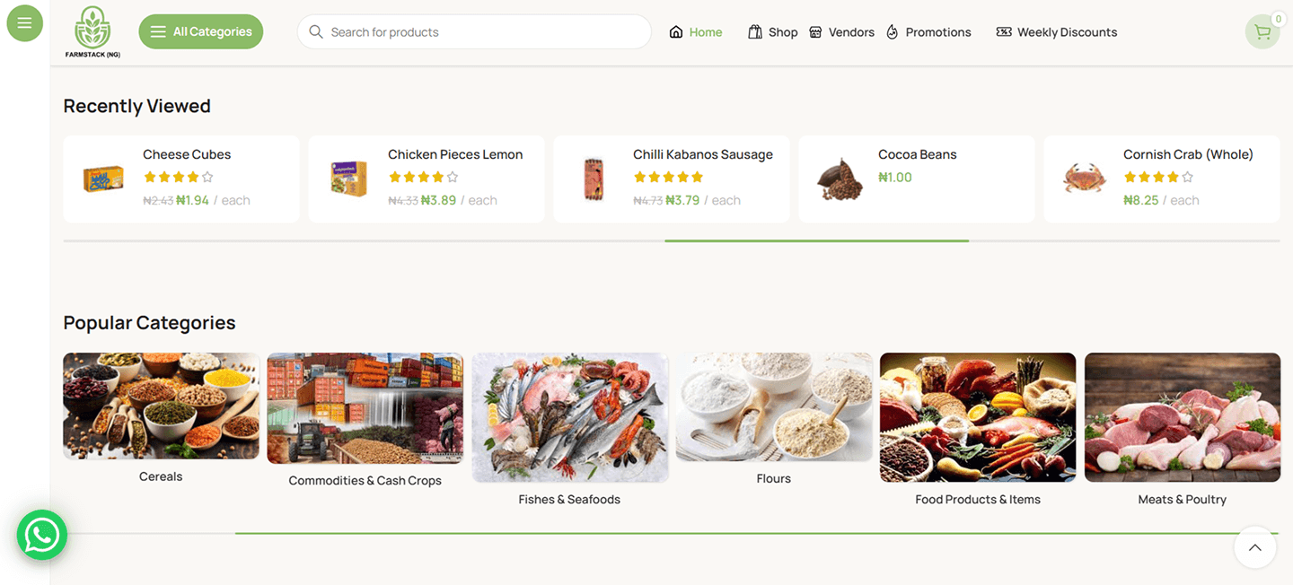Open the Shop menu item
This screenshot has width=1293, height=585.
(x=773, y=32)
